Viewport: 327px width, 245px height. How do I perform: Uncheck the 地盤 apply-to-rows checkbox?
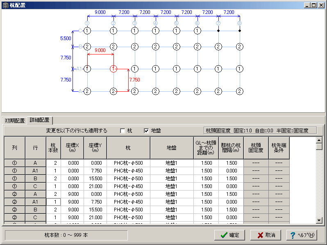point(146,131)
